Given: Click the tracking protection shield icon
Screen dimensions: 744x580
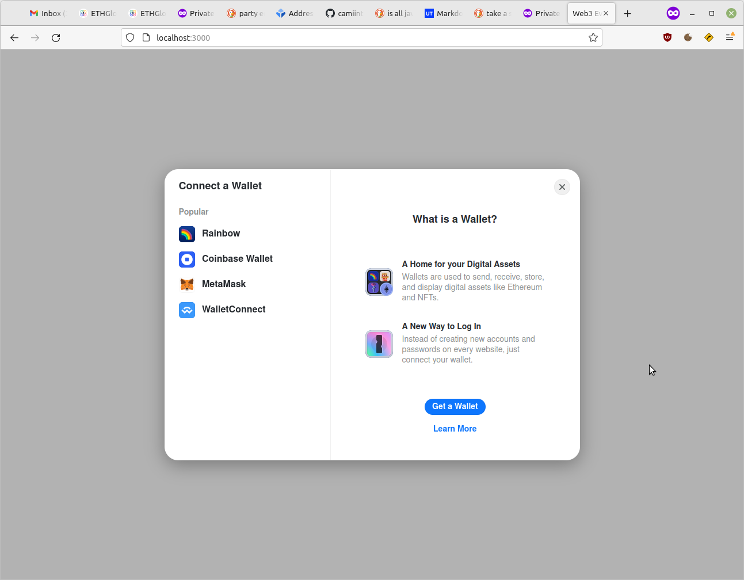Looking at the screenshot, I should tap(130, 37).
